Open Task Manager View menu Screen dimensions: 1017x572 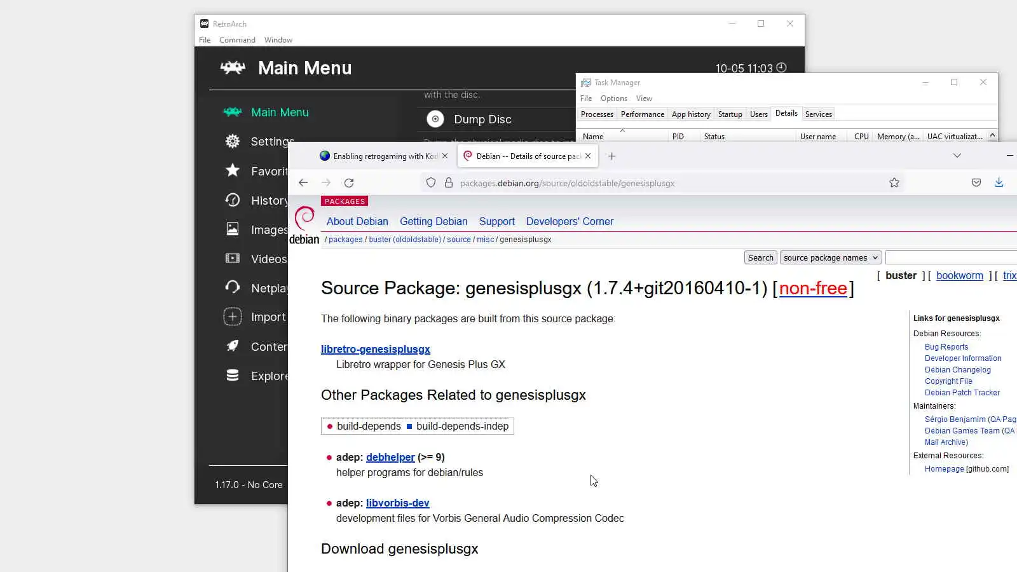(644, 99)
